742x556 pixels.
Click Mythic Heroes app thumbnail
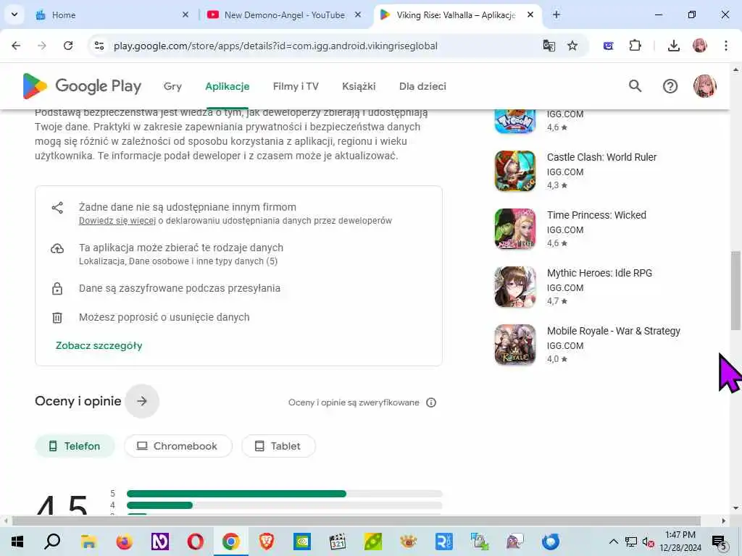coord(515,287)
